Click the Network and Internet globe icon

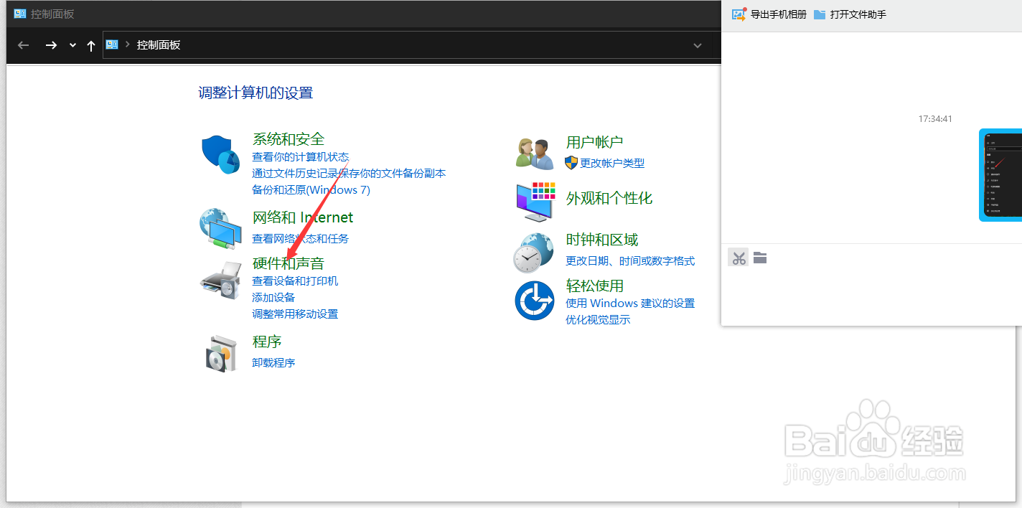220,229
